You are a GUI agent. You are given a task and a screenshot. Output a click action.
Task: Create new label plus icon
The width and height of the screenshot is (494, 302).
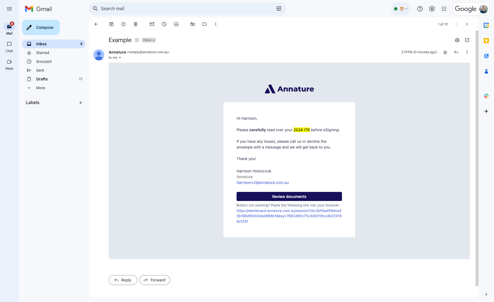tap(81, 103)
